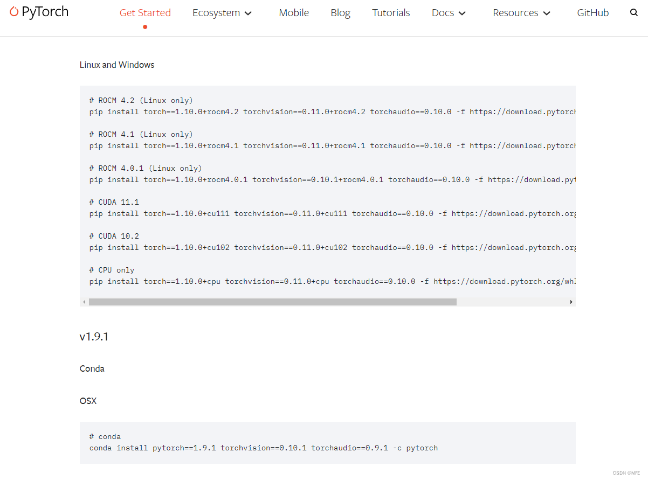
Task: Click the '# CUDA 11.1' comment line
Action: [x=114, y=202]
